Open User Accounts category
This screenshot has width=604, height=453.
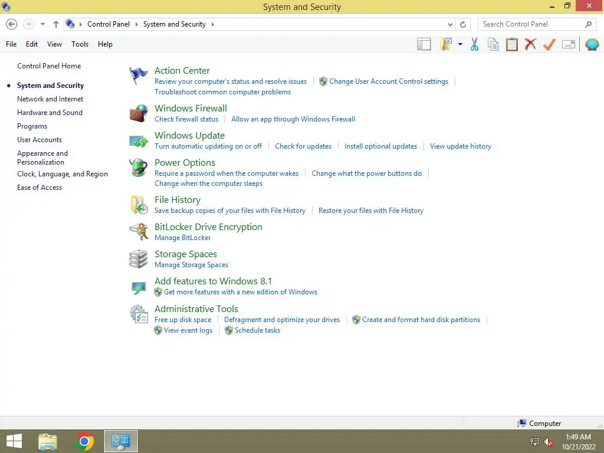(40, 140)
